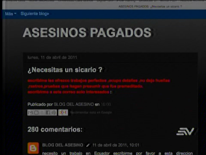Viewport: 206px width, 155px height.
Task: Click the email share icon
Action: point(30,112)
